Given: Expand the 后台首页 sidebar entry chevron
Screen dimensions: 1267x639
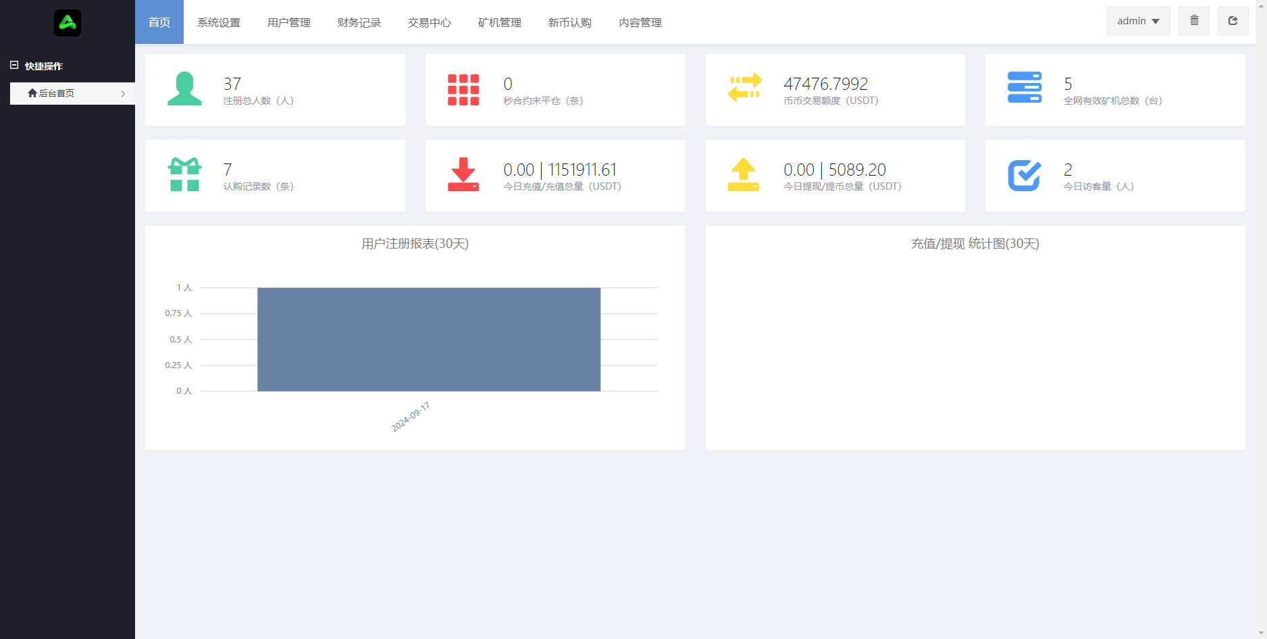Looking at the screenshot, I should pyautogui.click(x=123, y=93).
